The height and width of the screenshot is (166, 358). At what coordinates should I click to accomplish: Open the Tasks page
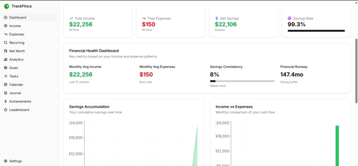click(x=30, y=76)
